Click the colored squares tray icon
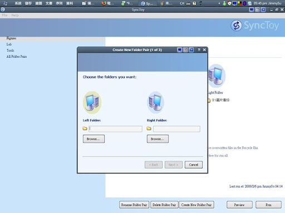The height and width of the screenshot is (213, 285). (x=240, y=3)
